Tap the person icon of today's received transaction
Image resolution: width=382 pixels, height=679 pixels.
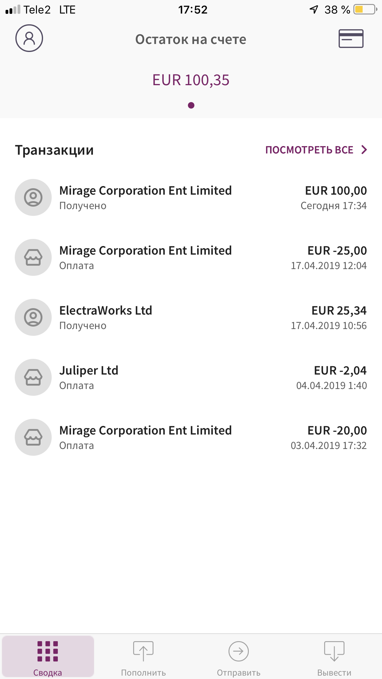[x=33, y=197]
